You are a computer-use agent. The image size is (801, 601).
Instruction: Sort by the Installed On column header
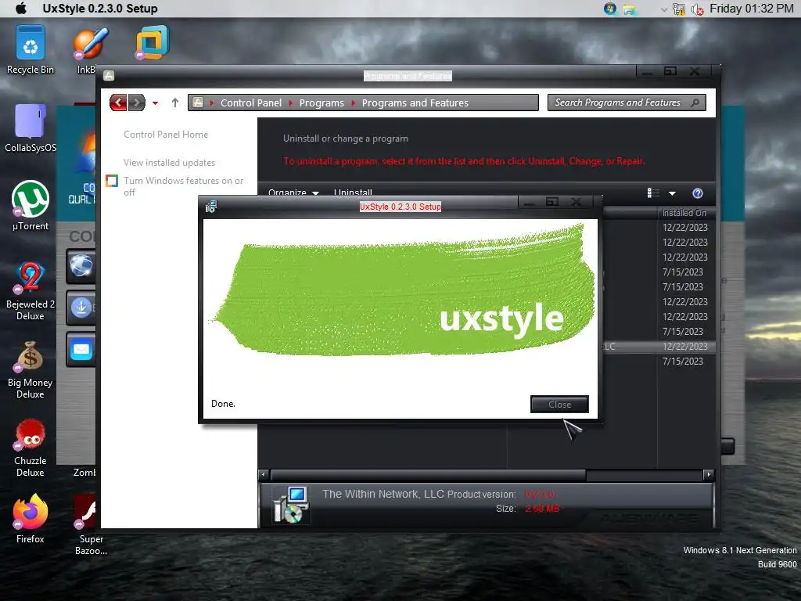684,213
